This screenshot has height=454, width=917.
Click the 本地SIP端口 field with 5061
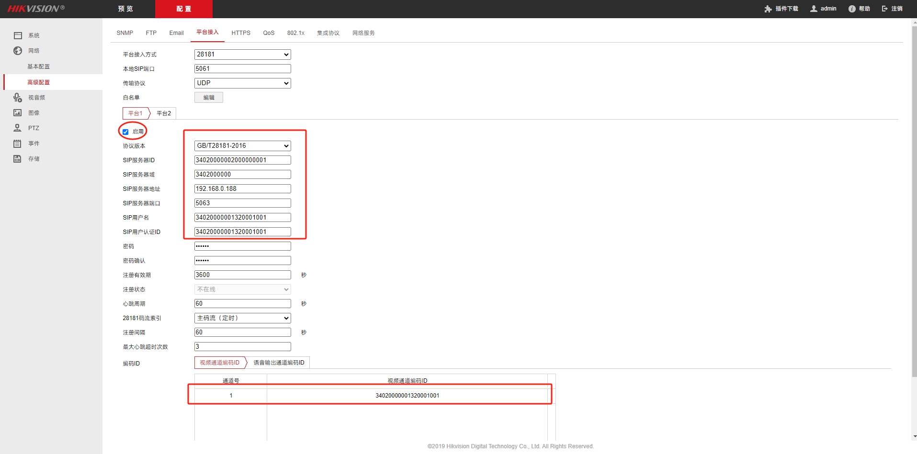click(x=243, y=69)
